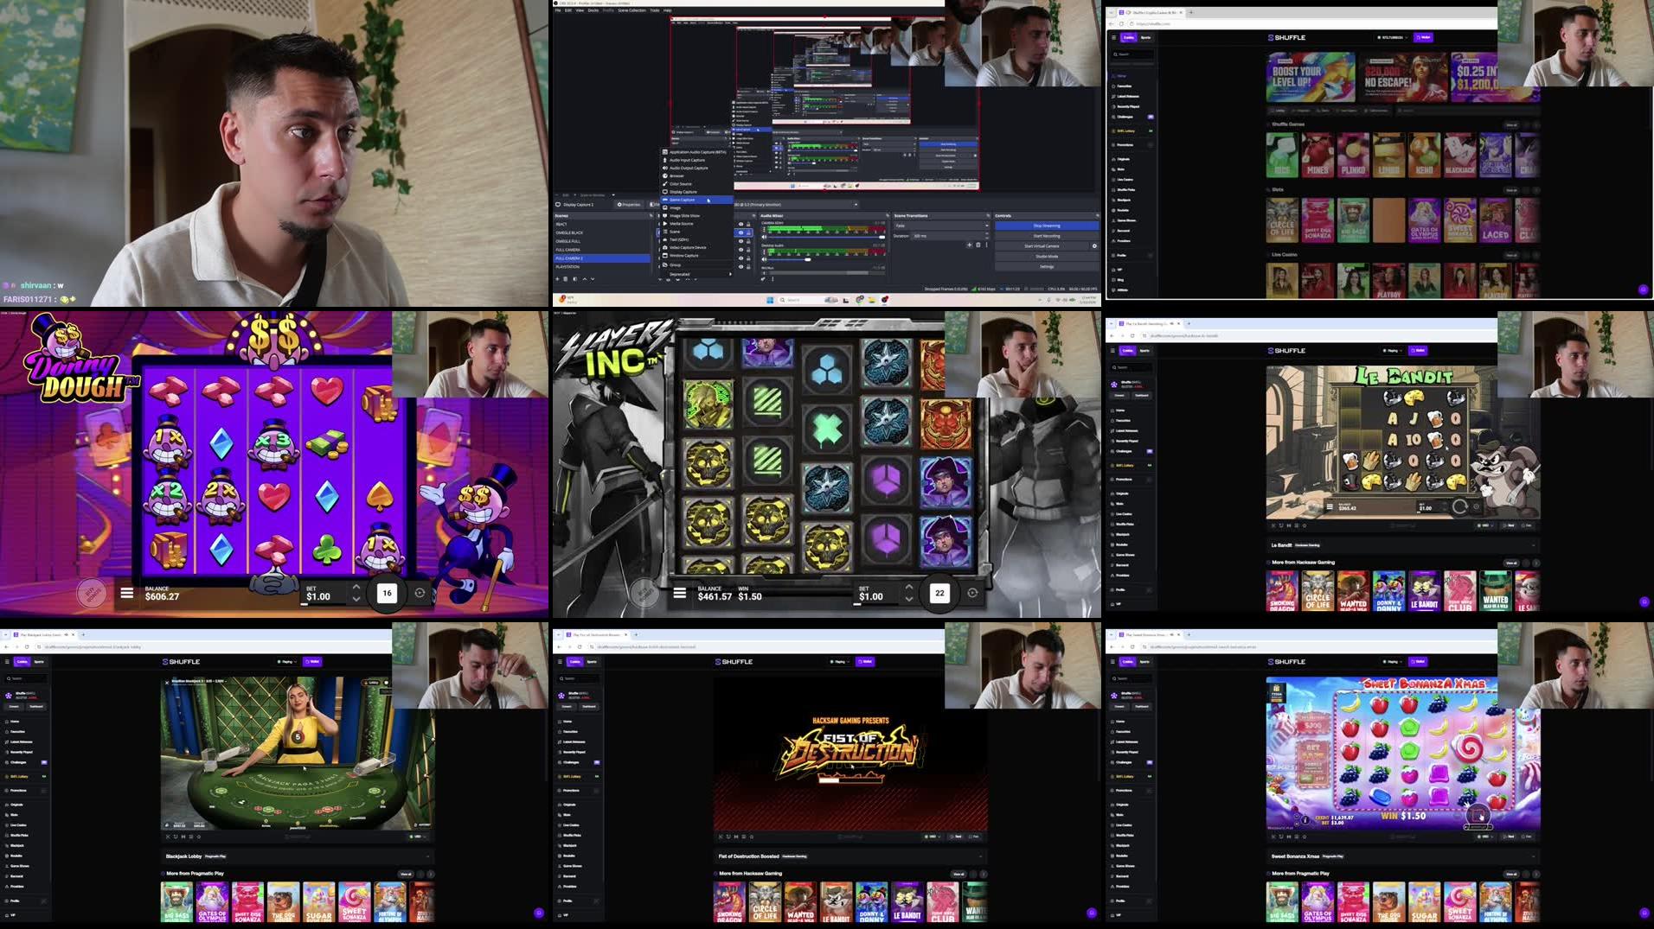The width and height of the screenshot is (1654, 929).
Task: Add a new scene with the plus icon
Action: (557, 278)
